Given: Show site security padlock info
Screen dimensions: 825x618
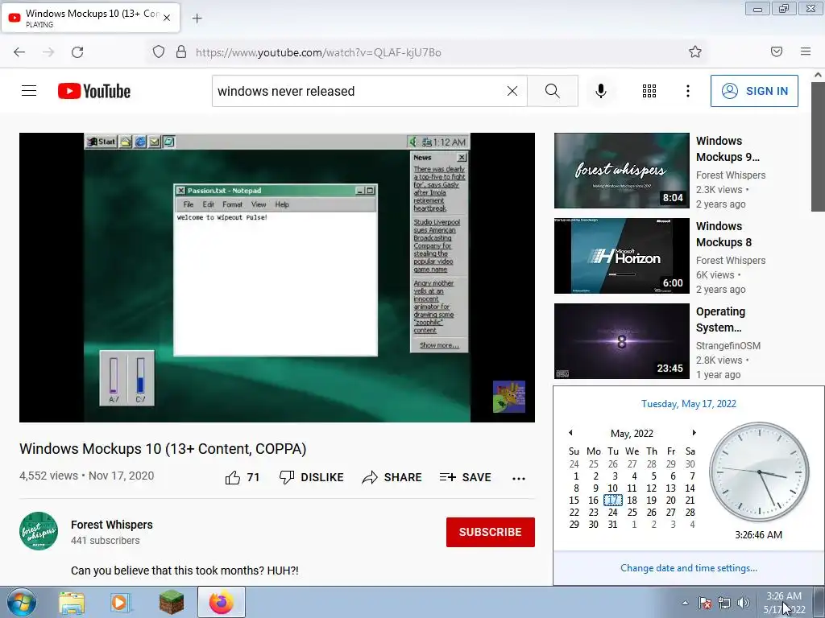Looking at the screenshot, I should point(181,52).
